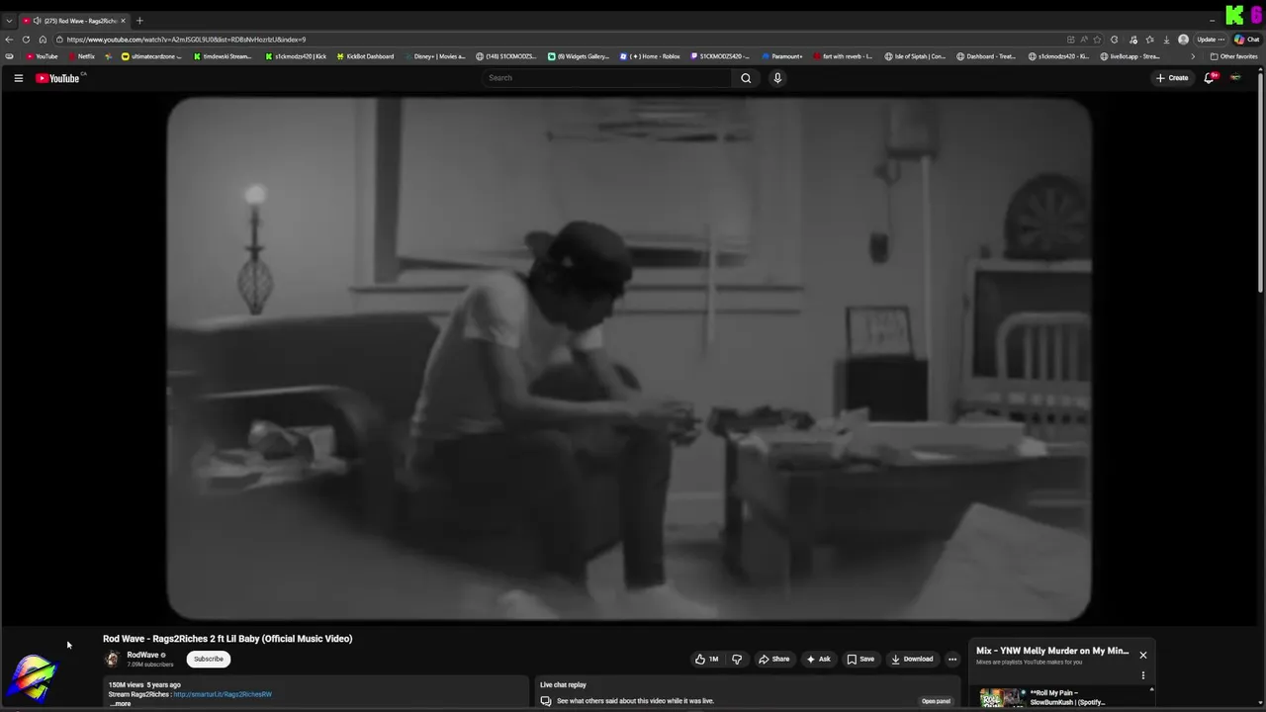Open the Netflix bookmark
This screenshot has width=1266, height=712.
82,56
